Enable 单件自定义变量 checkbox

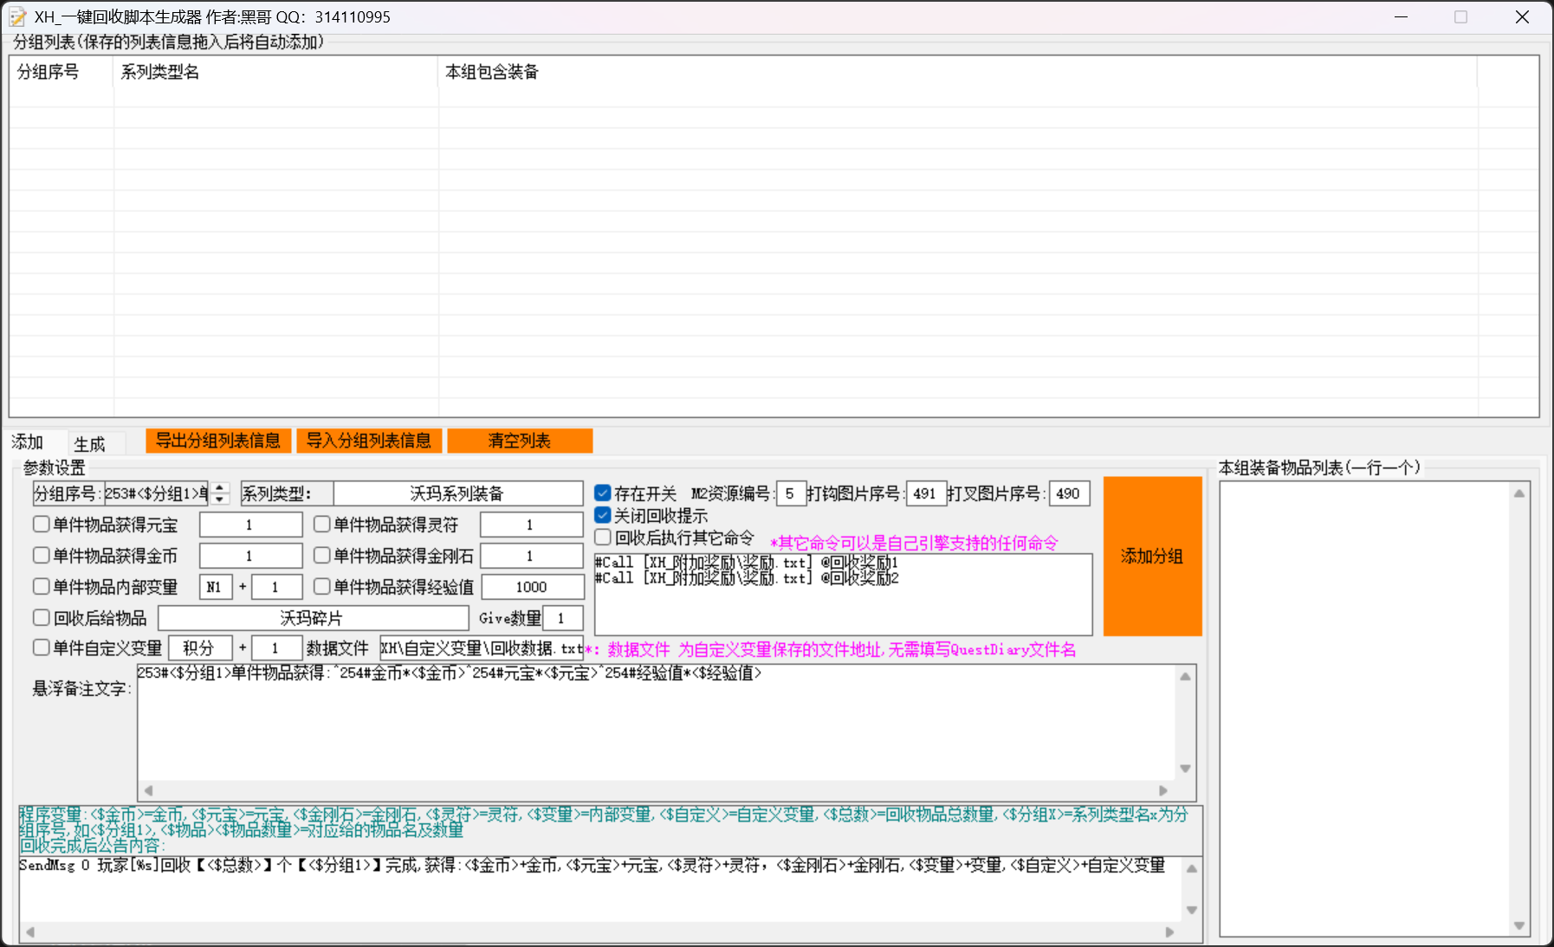click(41, 647)
